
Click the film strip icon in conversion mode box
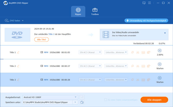106,35
